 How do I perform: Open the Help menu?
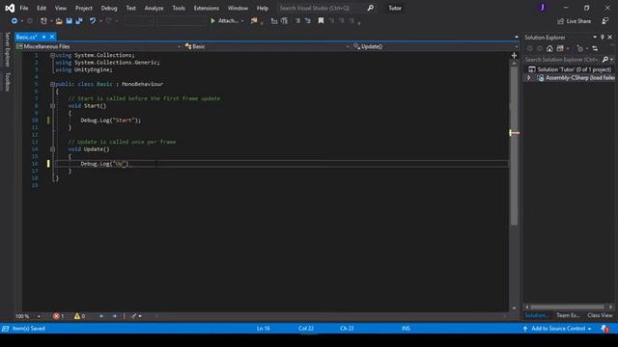point(262,8)
